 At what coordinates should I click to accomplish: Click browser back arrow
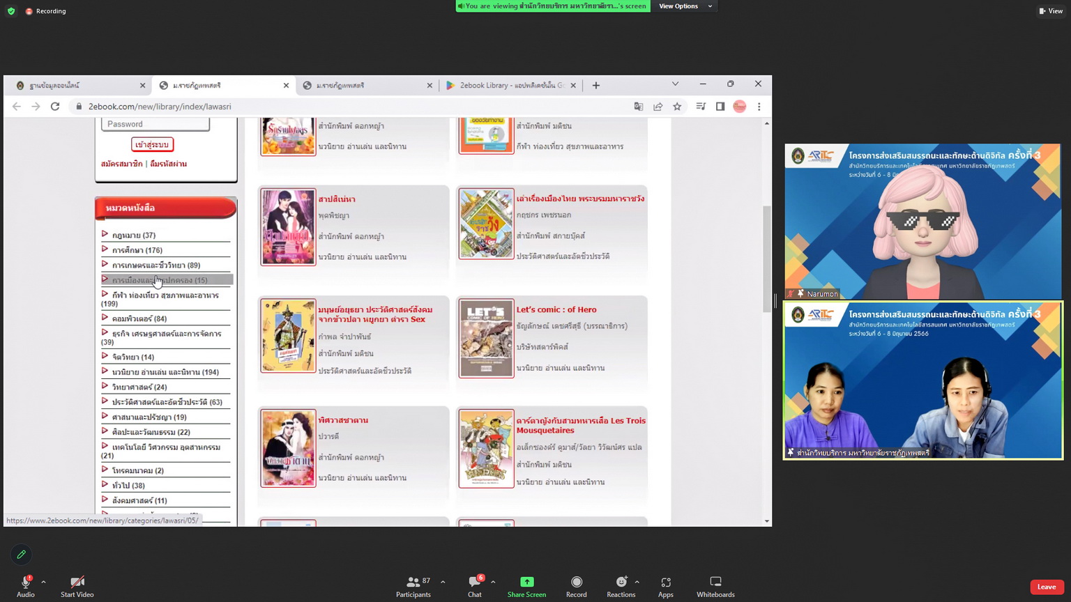tap(17, 107)
